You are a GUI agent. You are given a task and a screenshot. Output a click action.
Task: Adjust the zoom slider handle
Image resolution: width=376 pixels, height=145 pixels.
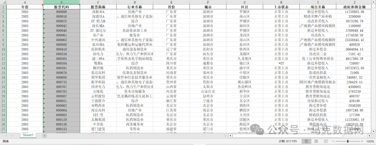click(x=348, y=141)
